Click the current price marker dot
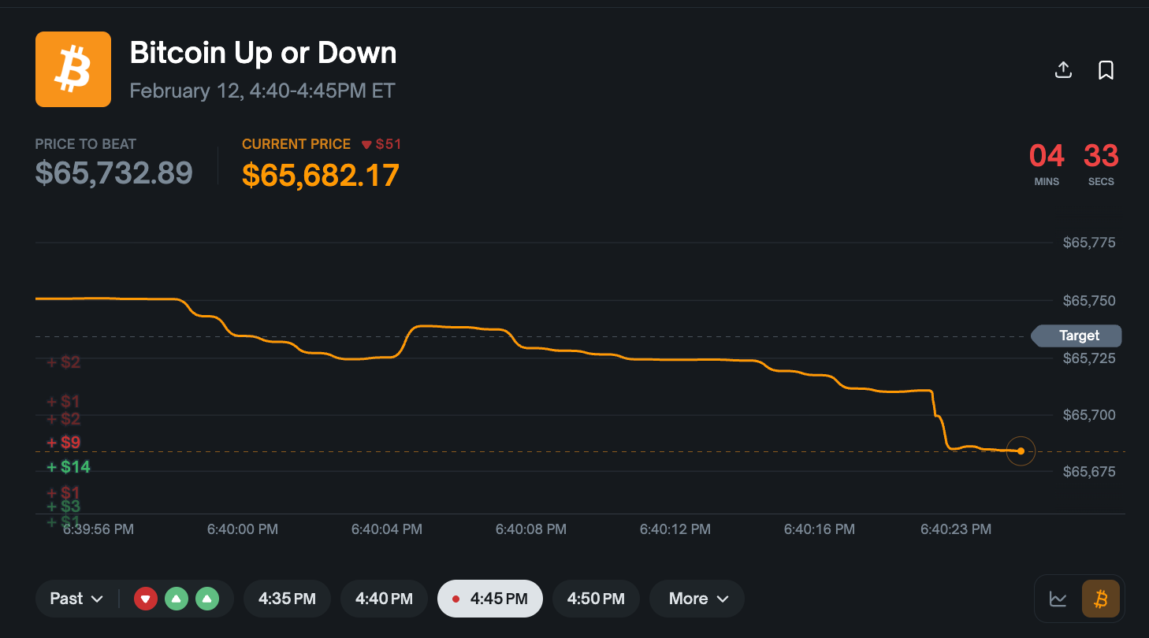Viewport: 1149px width, 638px height. pyautogui.click(x=1021, y=451)
